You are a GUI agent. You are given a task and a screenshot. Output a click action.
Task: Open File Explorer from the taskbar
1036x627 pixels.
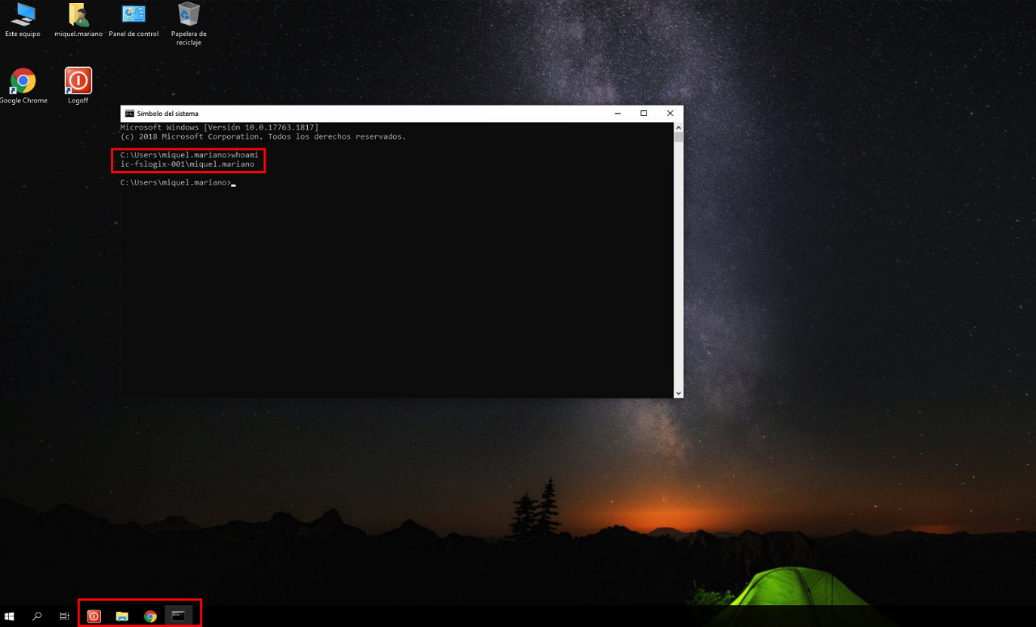pyautogui.click(x=122, y=616)
